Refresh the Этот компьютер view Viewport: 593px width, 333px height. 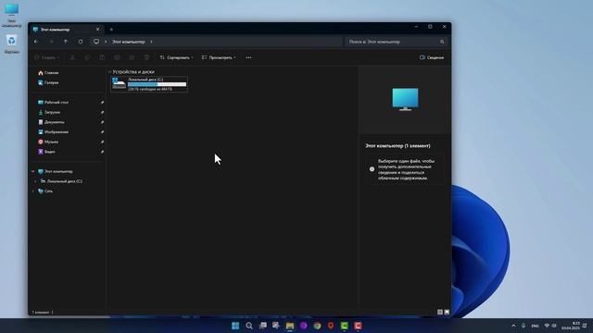[81, 42]
